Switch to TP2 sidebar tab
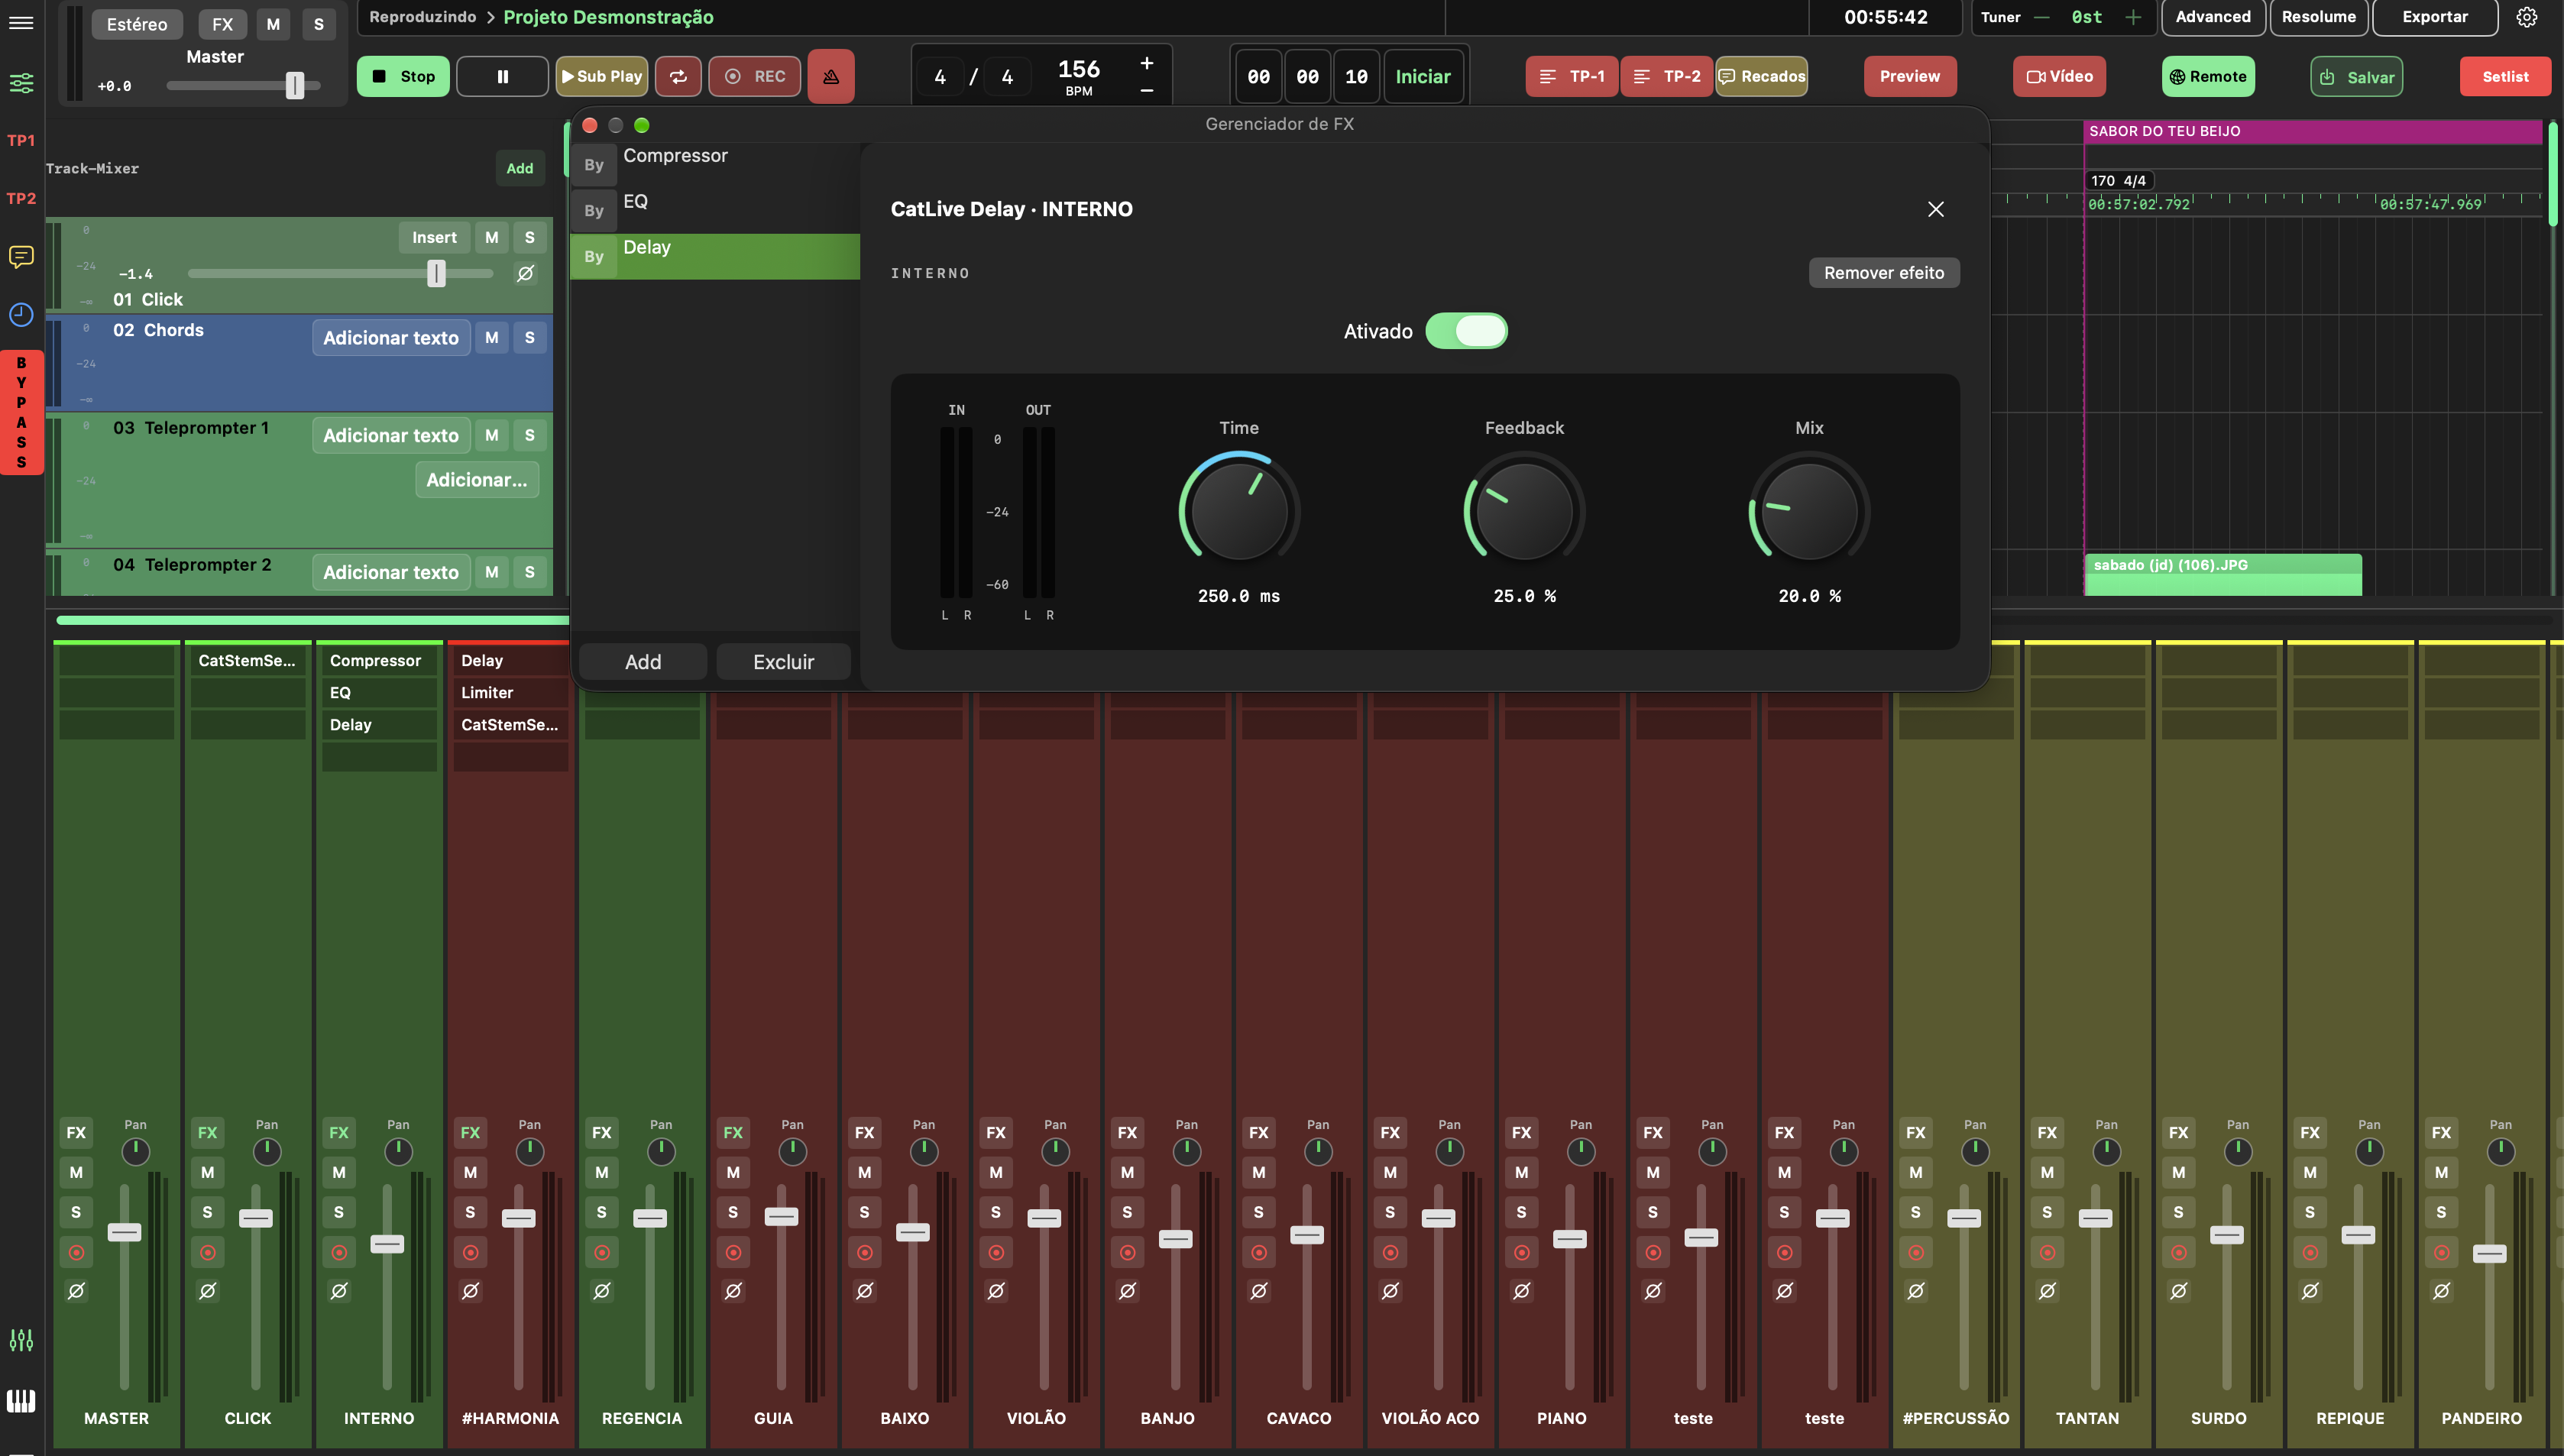Screen dimensions: 2564x1456 [x=21, y=198]
